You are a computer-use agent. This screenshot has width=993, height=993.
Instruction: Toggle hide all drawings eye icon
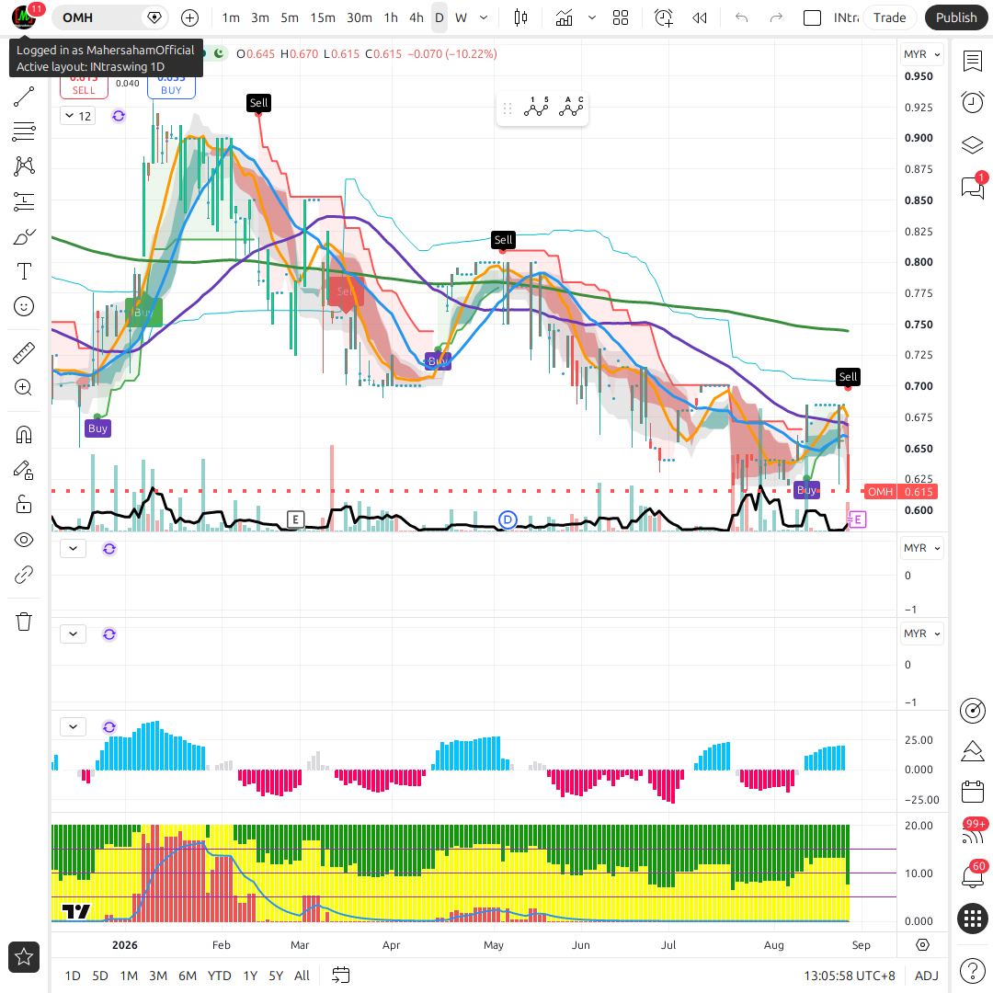(x=24, y=540)
